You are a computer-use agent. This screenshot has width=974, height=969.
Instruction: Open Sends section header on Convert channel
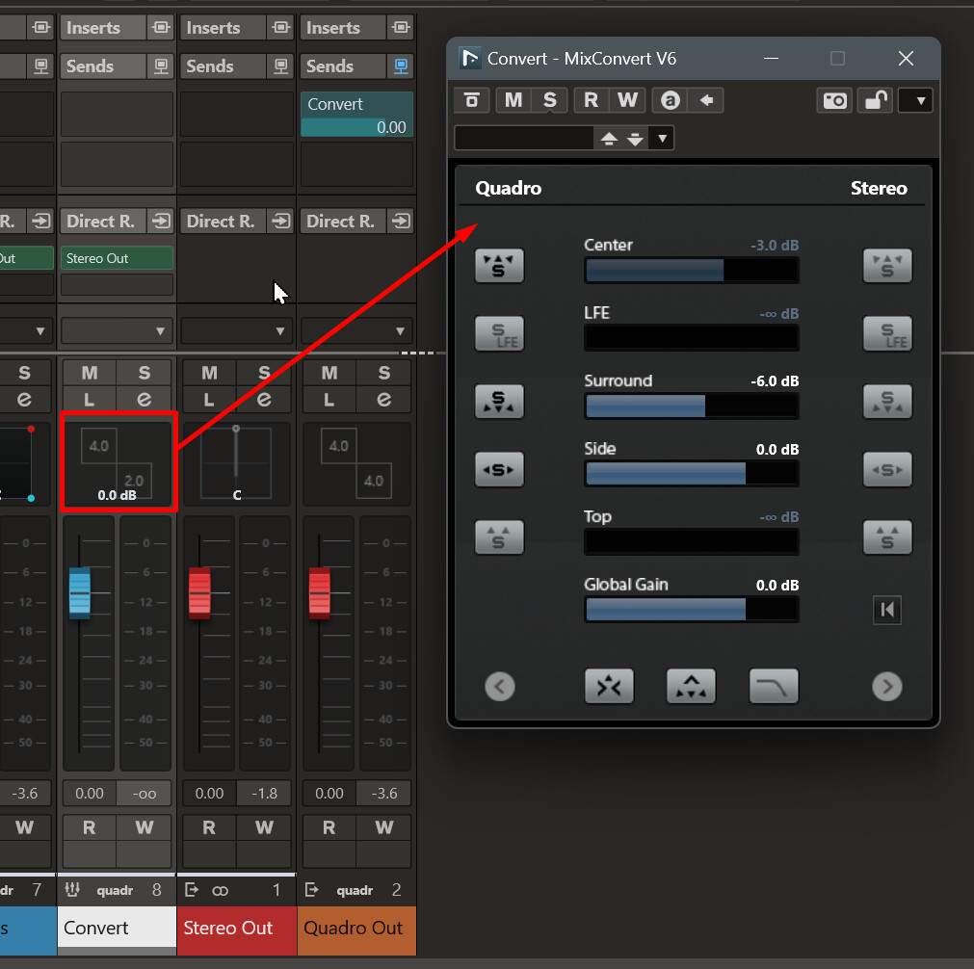[x=104, y=65]
